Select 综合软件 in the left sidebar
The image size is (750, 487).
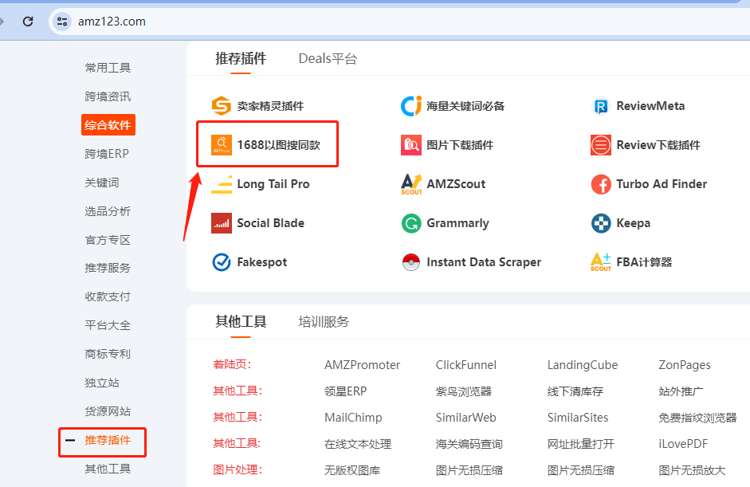point(108,125)
